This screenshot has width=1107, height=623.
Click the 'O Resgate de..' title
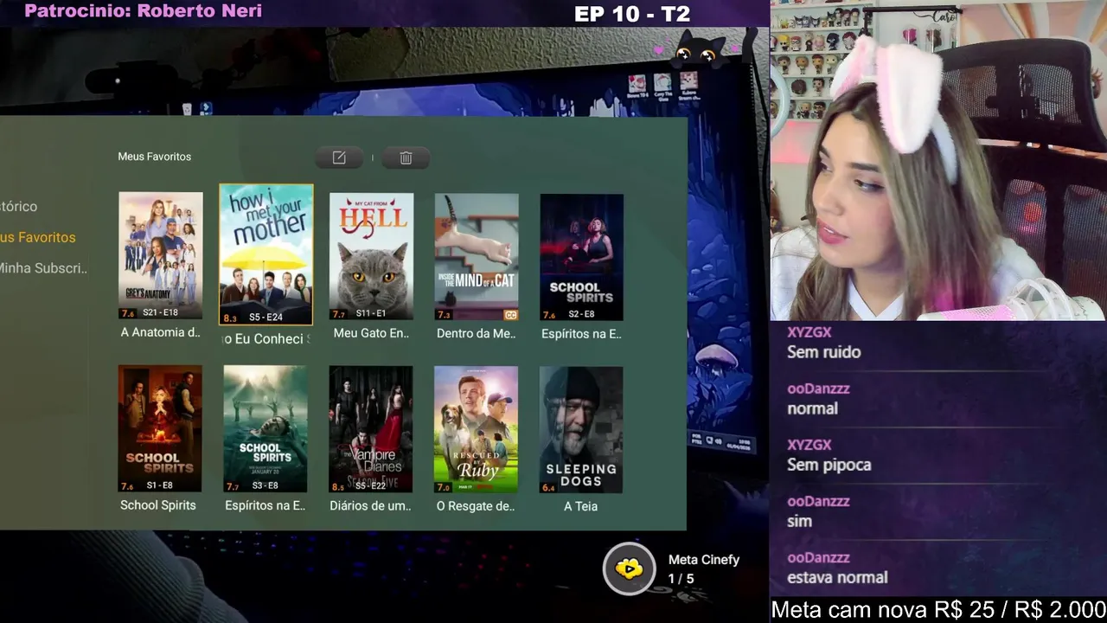point(476,506)
